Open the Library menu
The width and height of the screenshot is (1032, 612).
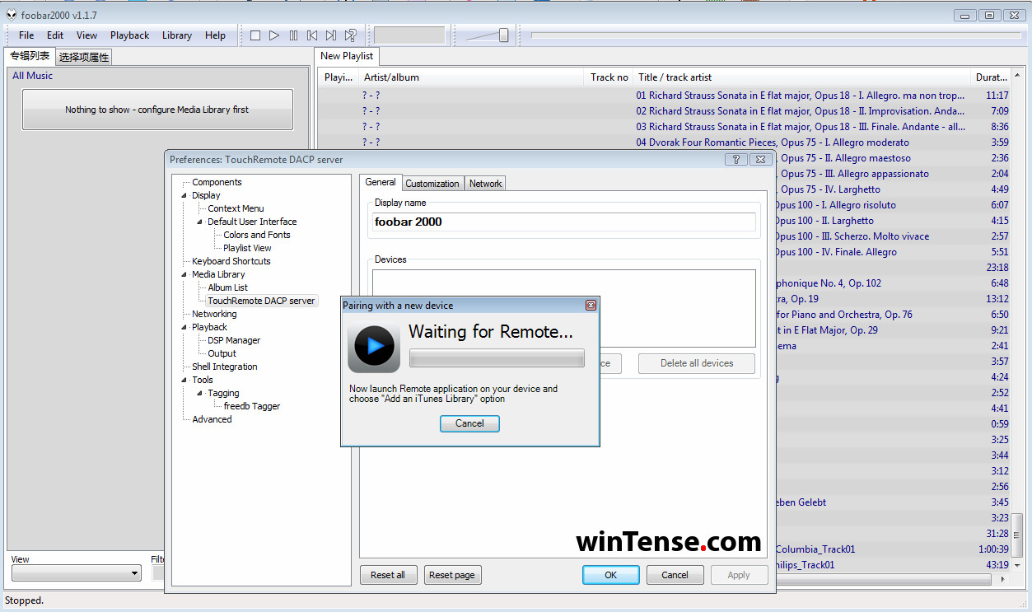[177, 35]
